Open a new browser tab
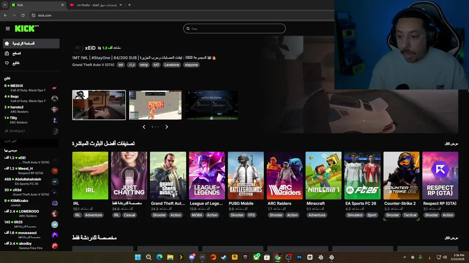 coord(129,5)
